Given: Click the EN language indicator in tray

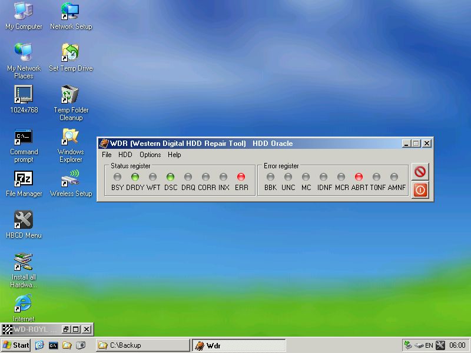Looking at the screenshot, I should (429, 345).
